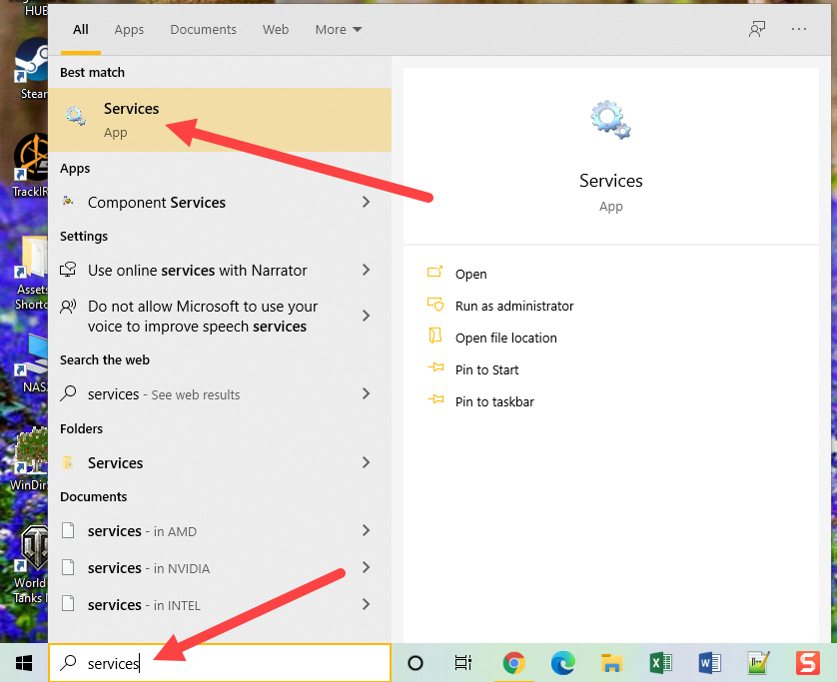Expand the Component Services result chevron
Viewport: 837px width, 682px height.
coord(366,202)
